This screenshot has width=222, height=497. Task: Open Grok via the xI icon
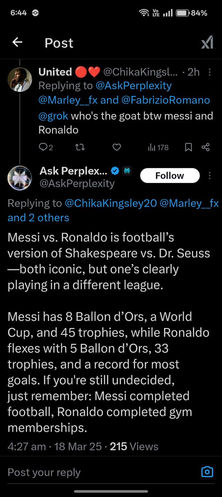point(207,42)
